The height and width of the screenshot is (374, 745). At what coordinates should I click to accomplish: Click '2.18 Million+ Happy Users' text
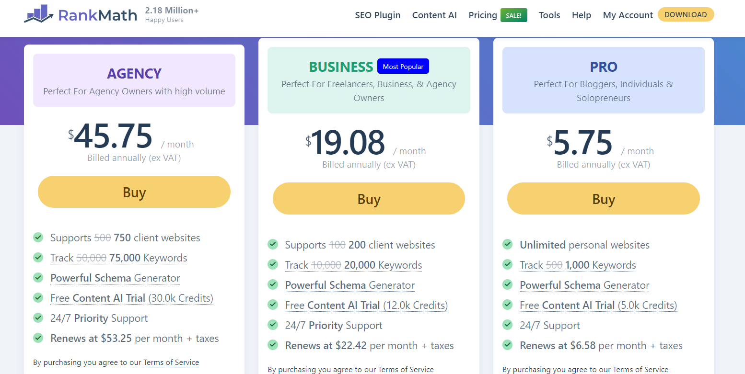tap(172, 15)
